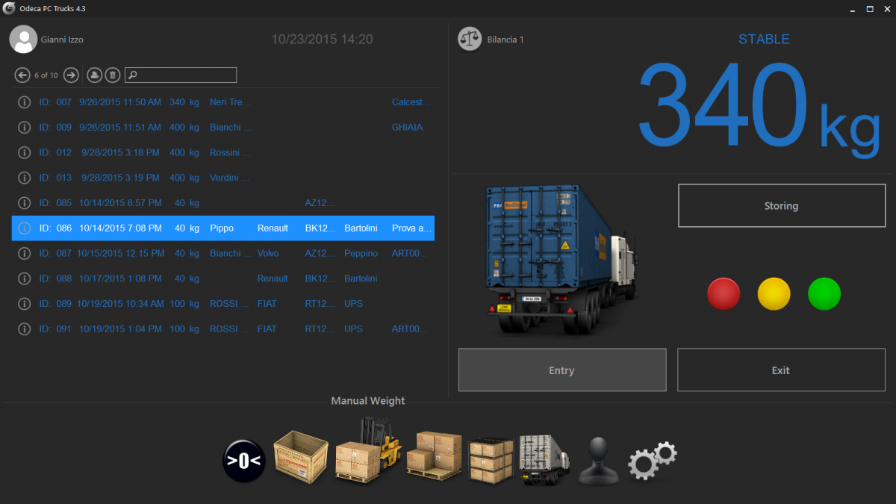Image resolution: width=896 pixels, height=504 pixels.
Task: Go to previous record page arrow
Action: 23,75
